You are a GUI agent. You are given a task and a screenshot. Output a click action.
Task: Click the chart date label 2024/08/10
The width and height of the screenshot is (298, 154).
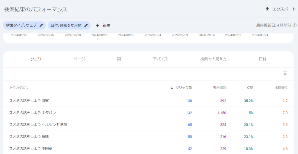(19, 35)
